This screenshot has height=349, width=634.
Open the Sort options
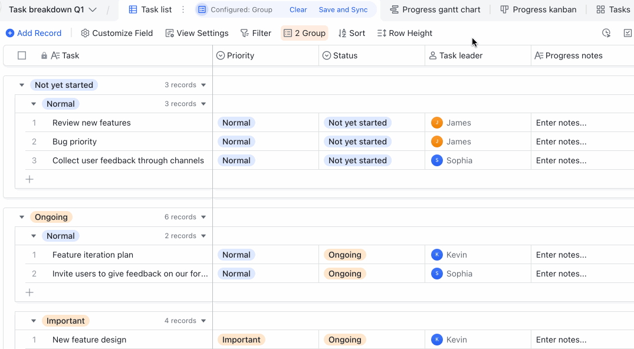point(352,33)
